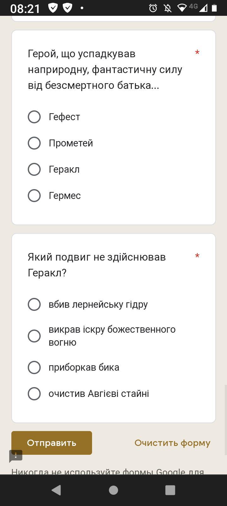Choose Прометей as the answer

pyautogui.click(x=34, y=143)
